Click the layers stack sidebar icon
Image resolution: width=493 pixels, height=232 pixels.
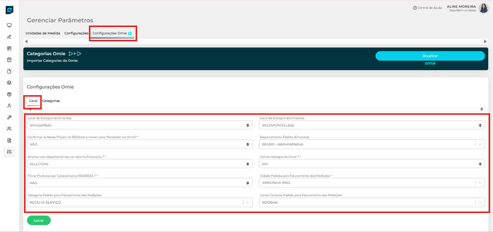pos(9,83)
